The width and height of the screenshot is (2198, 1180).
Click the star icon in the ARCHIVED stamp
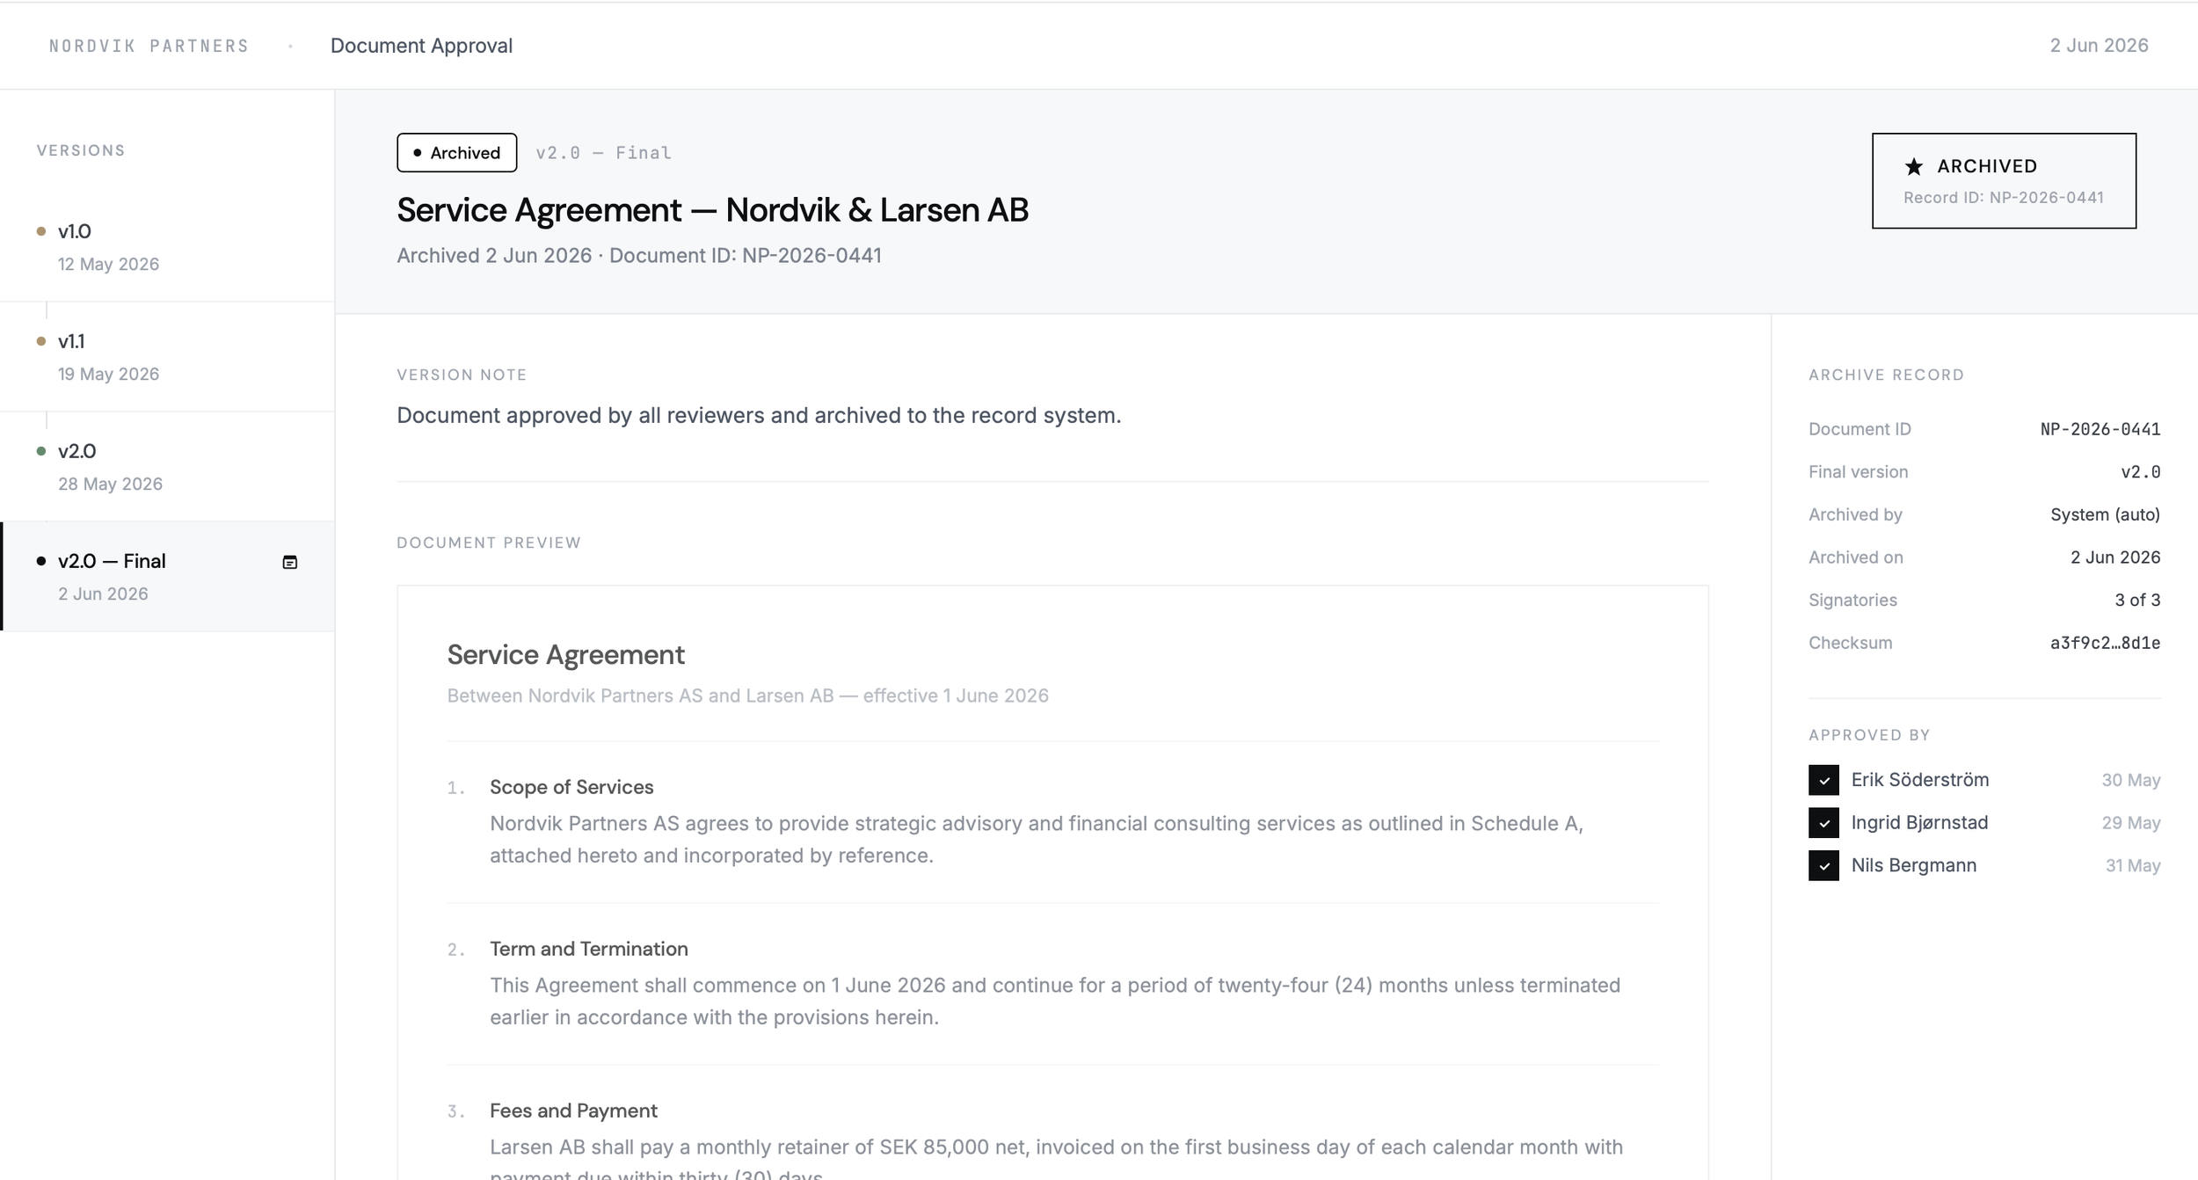(1914, 166)
